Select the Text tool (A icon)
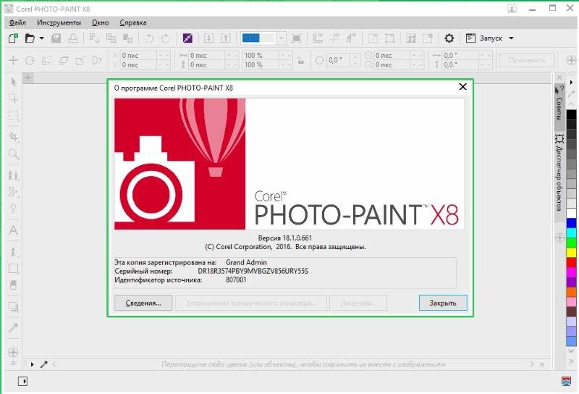 (13, 230)
